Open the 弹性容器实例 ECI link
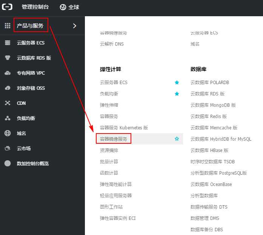Image resolution: width=263 pixels, height=235 pixels. click(x=118, y=218)
